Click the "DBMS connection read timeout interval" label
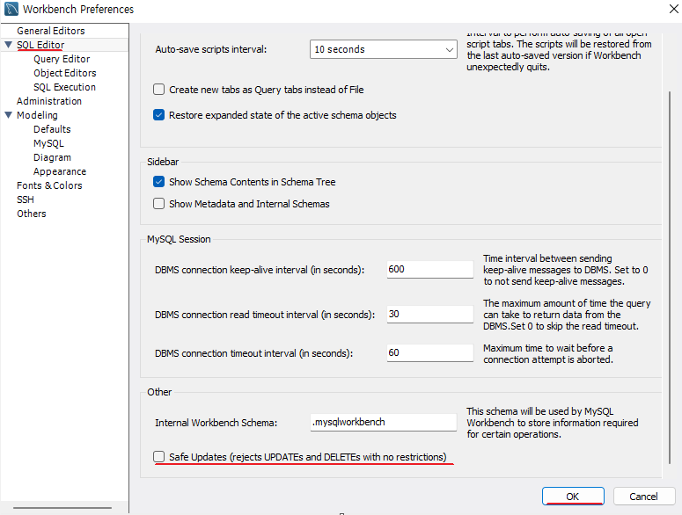 [x=265, y=315]
